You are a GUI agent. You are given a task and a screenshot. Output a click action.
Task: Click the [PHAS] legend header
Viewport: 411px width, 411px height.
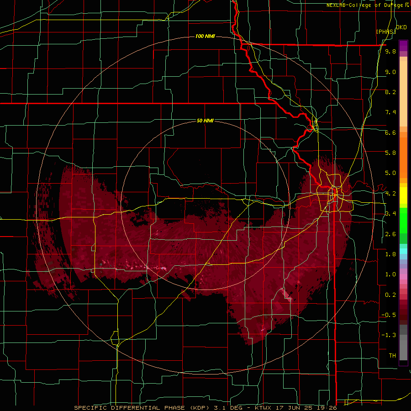386,32
